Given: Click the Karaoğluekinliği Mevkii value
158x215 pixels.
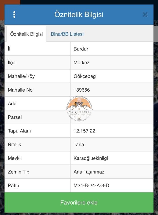Looking at the screenshot, I should click(91, 158).
